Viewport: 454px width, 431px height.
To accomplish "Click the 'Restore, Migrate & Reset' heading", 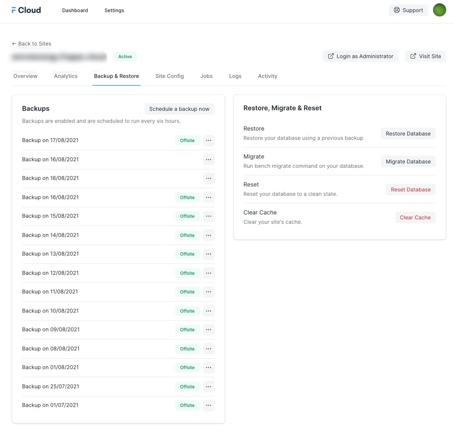I will [282, 108].
